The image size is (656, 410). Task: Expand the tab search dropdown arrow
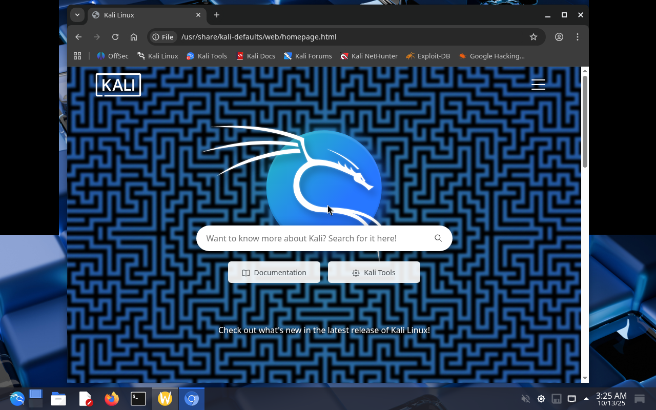(x=77, y=15)
